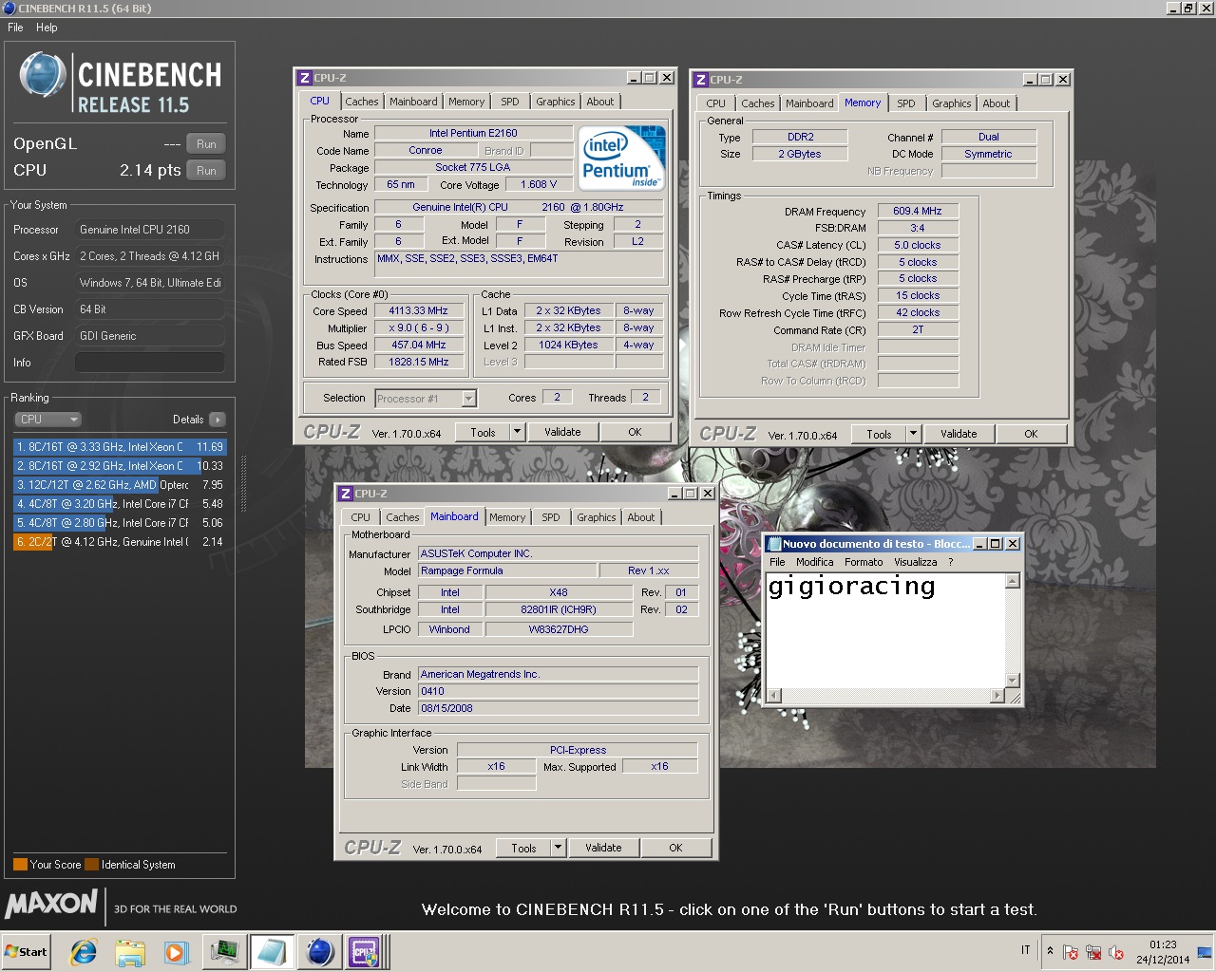Click the Details arrow button in Ranking
The image size is (1216, 972).
(x=218, y=420)
